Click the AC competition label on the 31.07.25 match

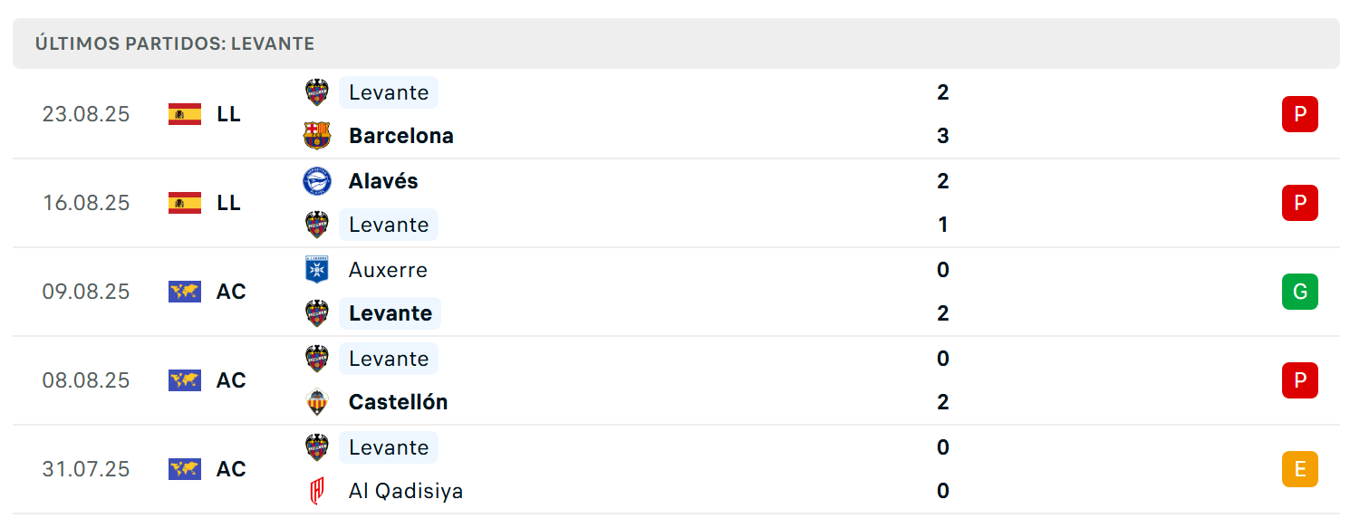click(231, 469)
